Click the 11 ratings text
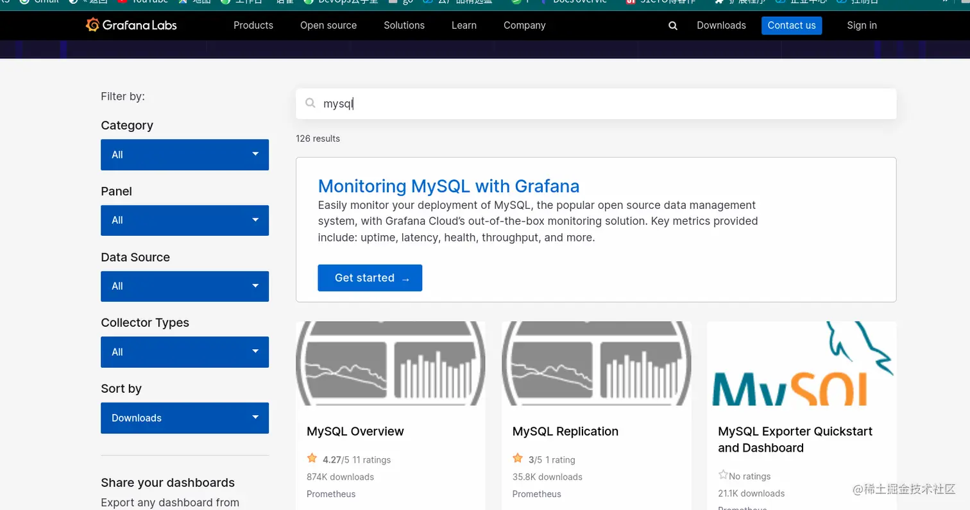 coord(371,459)
